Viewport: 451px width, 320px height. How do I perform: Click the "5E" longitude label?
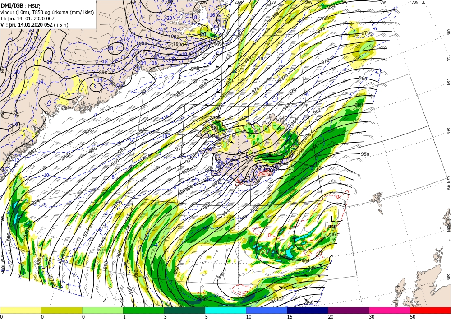coord(423,2)
